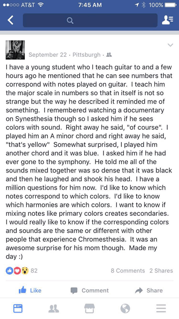Like the post with the thumbs-up button
179x319 pixels.
(x=30, y=290)
